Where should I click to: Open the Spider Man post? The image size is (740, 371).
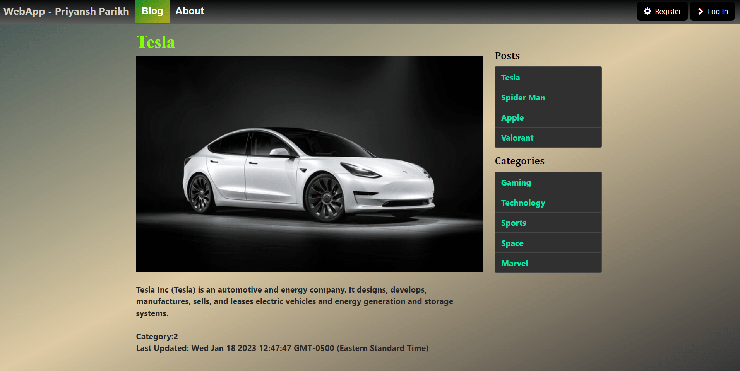click(x=548, y=97)
